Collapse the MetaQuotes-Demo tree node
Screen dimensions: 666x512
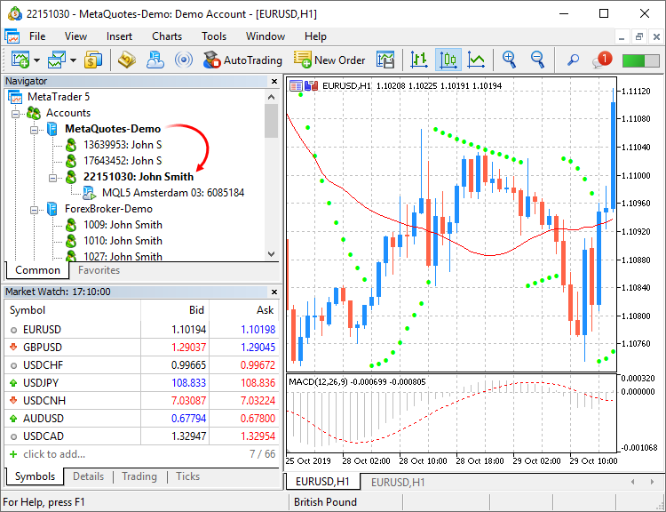click(36, 129)
